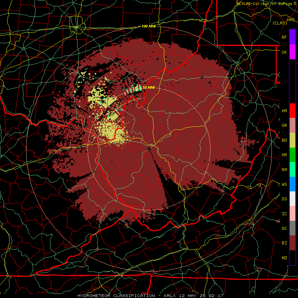
Task: Click the "50 NMI" range ring label
Action: pyautogui.click(x=149, y=87)
